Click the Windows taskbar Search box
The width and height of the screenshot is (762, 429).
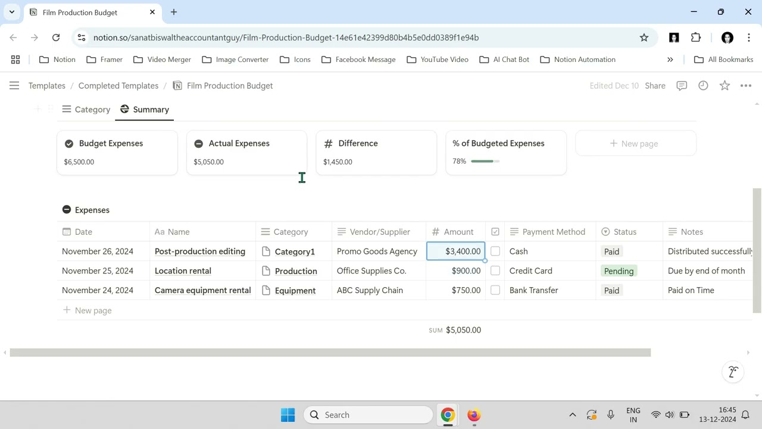pos(368,415)
